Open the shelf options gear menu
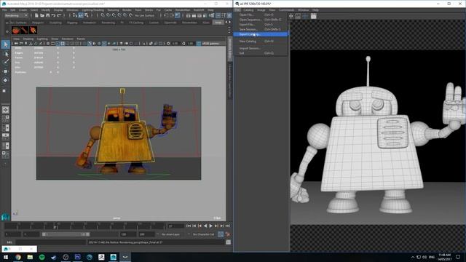This screenshot has height=262, width=466. pos(7,31)
